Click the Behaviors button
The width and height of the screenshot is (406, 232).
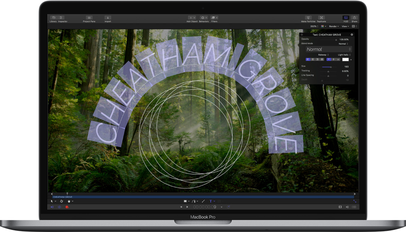point(204,18)
